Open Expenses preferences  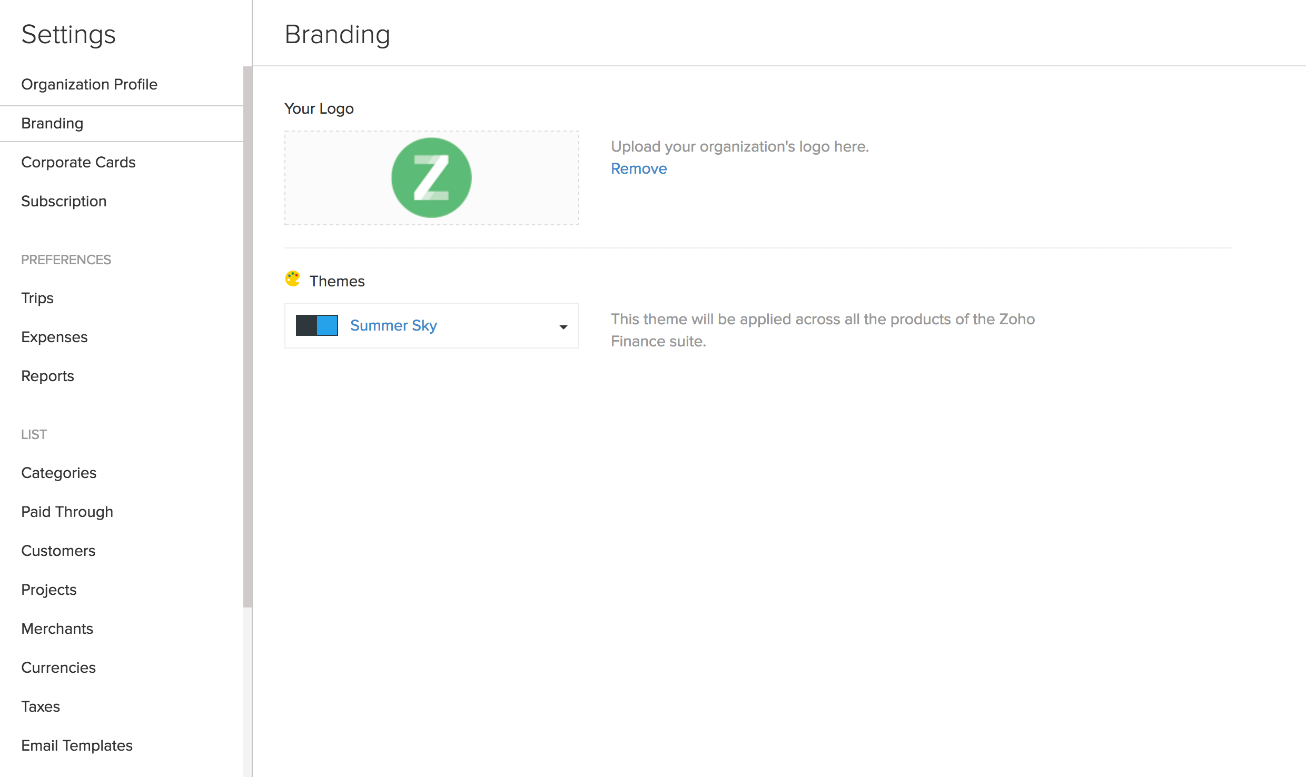(x=54, y=337)
